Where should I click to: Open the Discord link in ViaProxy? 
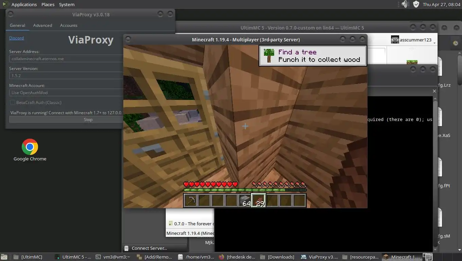[x=16, y=38]
